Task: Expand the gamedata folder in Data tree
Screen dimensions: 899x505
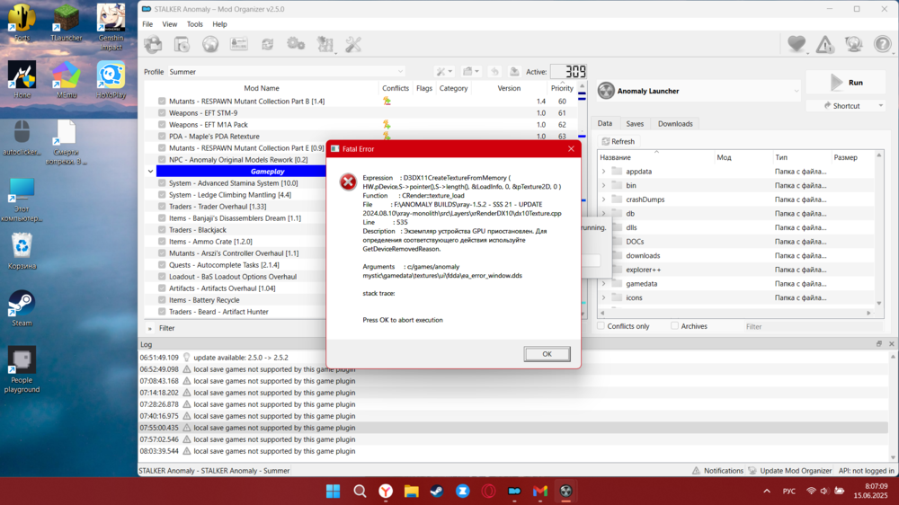Action: coord(603,283)
